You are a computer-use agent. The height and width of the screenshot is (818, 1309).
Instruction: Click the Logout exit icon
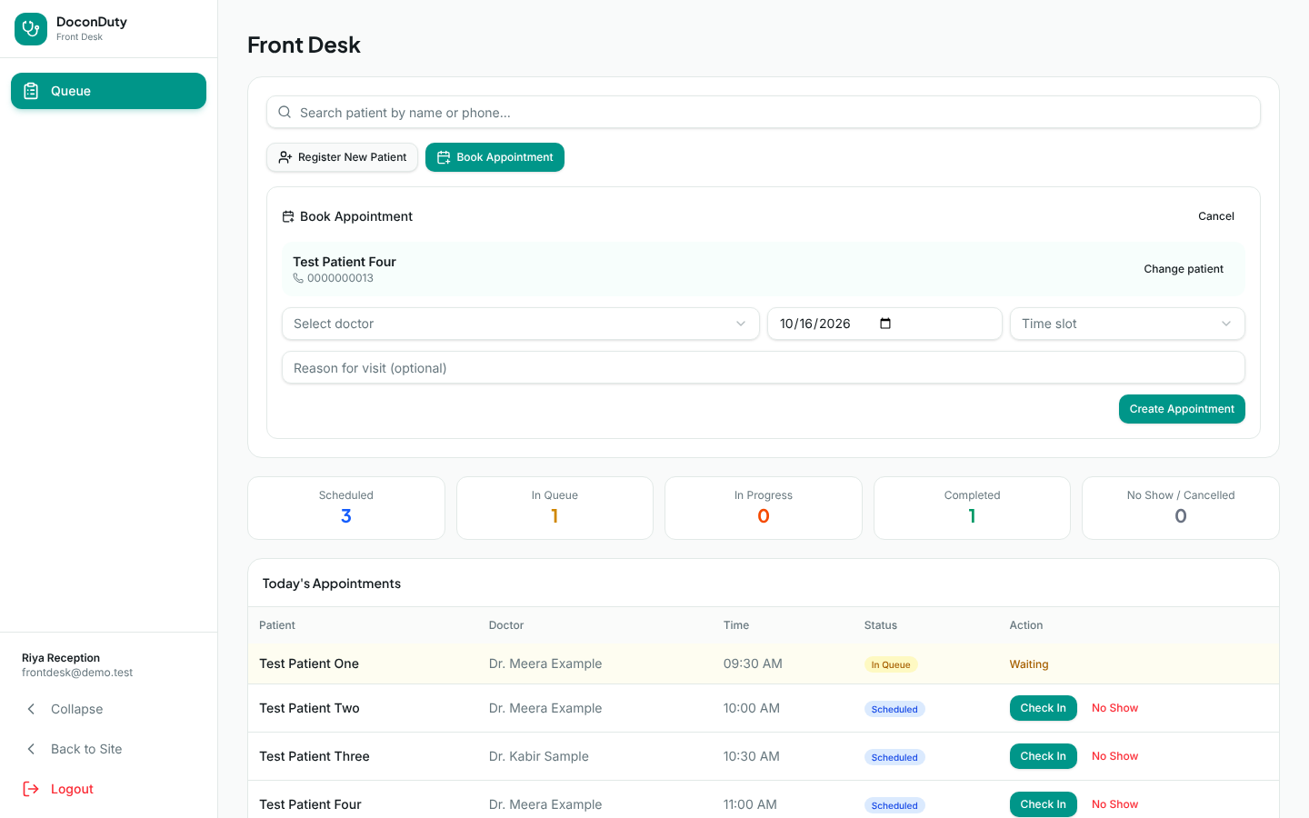[31, 789]
